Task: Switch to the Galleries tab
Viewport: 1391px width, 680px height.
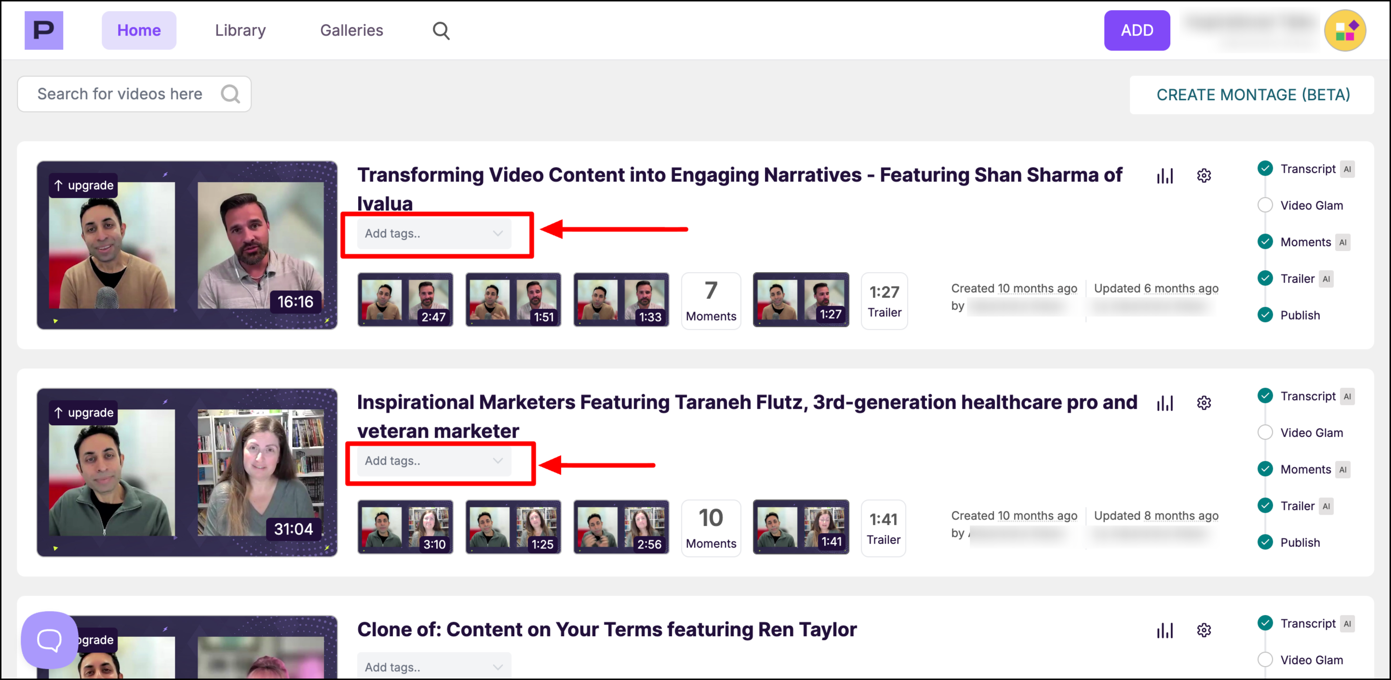Action: click(x=351, y=30)
